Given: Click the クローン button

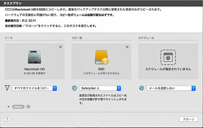Looking at the screenshot, I should tap(189, 119).
